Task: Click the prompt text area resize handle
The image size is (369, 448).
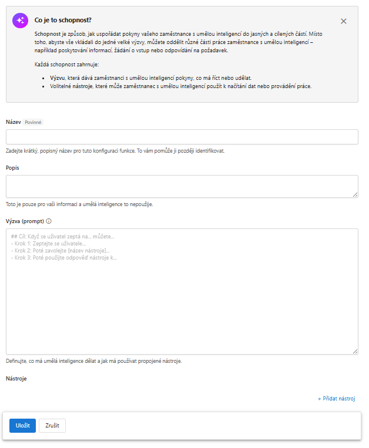Action: point(355,351)
